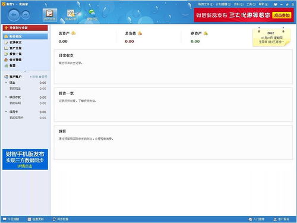The width and height of the screenshot is (297, 223).
Task: Click the red 总负债 value 0.00
Action: [x=129, y=42]
